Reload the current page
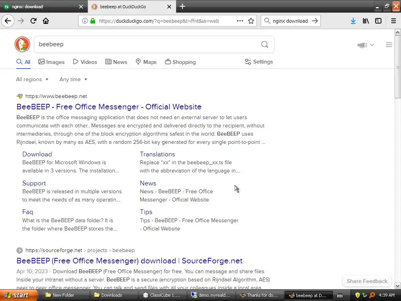The image size is (401, 301). 33,21
